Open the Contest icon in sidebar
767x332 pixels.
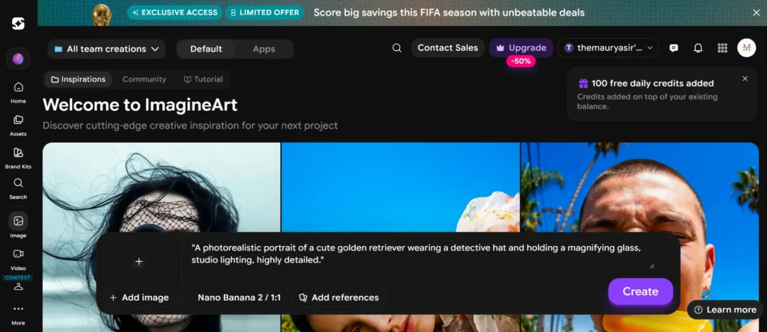tap(18, 283)
